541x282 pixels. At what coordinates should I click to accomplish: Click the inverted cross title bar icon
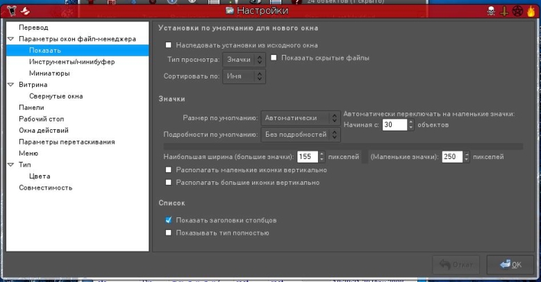click(x=504, y=11)
